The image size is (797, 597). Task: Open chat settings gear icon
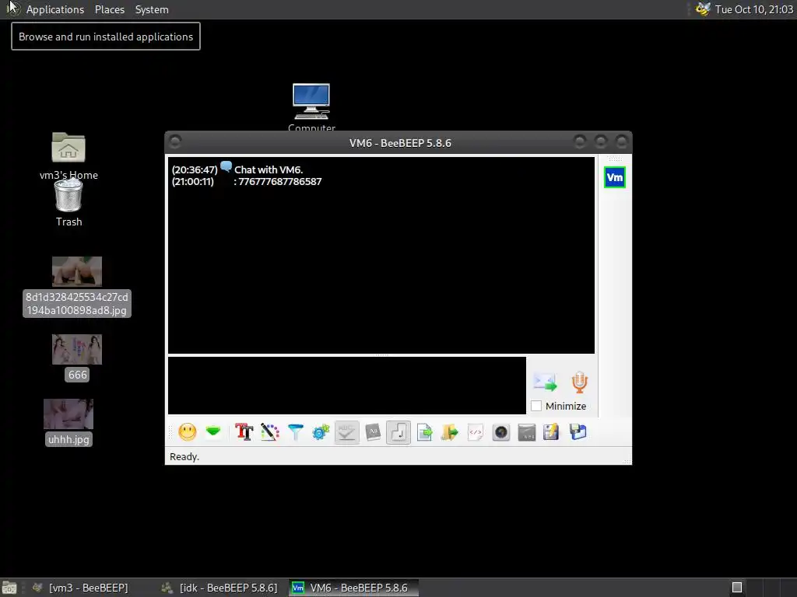point(321,432)
